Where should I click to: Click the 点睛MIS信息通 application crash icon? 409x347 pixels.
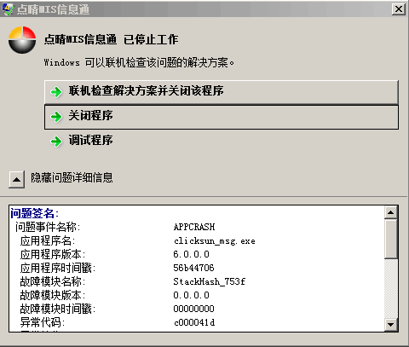[x=22, y=40]
